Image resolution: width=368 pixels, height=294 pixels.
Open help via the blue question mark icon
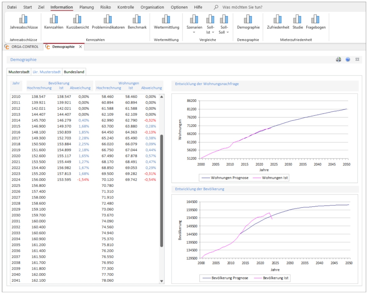(x=348, y=60)
